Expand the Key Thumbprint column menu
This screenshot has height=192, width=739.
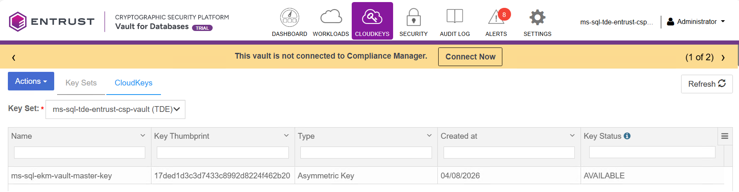[x=286, y=135]
